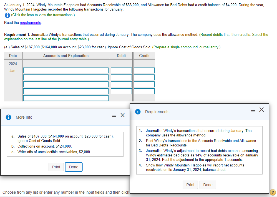Close the More Info dialog

122,115
